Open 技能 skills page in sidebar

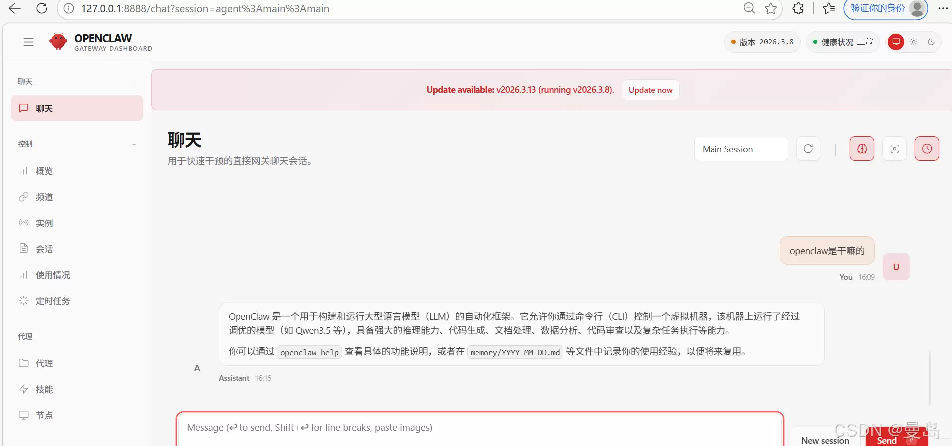(x=44, y=390)
